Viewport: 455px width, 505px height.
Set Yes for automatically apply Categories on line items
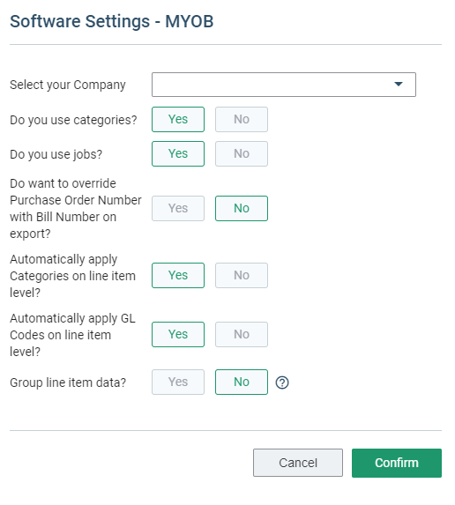coord(178,275)
